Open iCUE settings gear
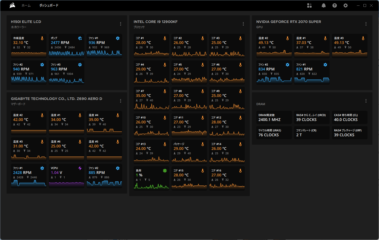This screenshot has width=379, height=240. point(346,5)
